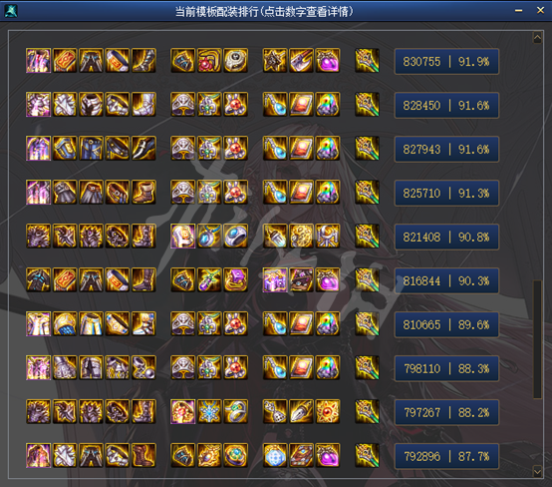552x487 pixels.
Task: Click the purple dice ring in sixth row
Action: click(235, 279)
